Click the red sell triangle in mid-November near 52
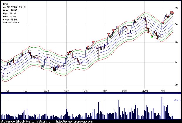 coord(114,31)
